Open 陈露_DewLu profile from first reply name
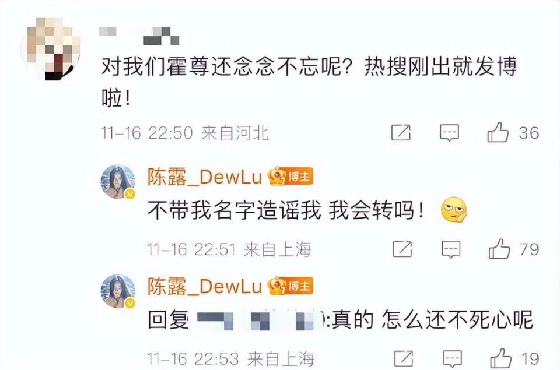The image size is (560, 370). [205, 177]
